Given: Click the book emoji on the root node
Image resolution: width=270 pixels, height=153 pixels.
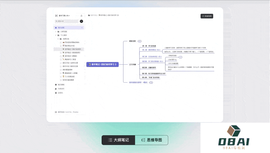Looking at the screenshot, I should pyautogui.click(x=90, y=64).
